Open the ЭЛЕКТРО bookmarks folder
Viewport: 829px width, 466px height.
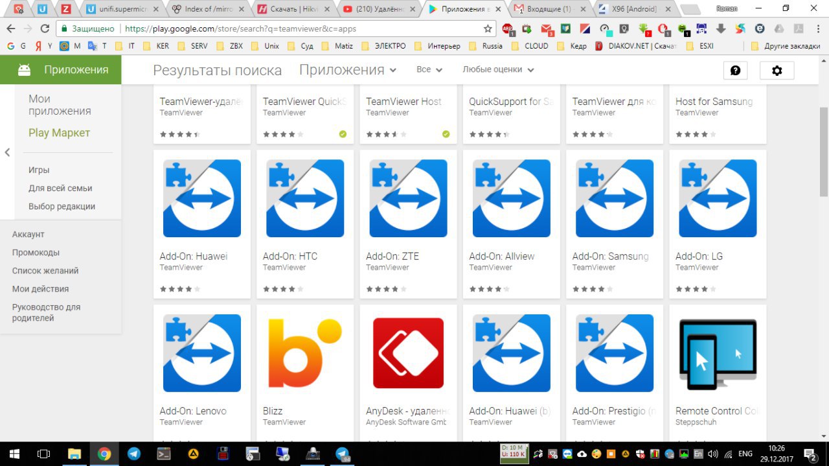click(383, 46)
